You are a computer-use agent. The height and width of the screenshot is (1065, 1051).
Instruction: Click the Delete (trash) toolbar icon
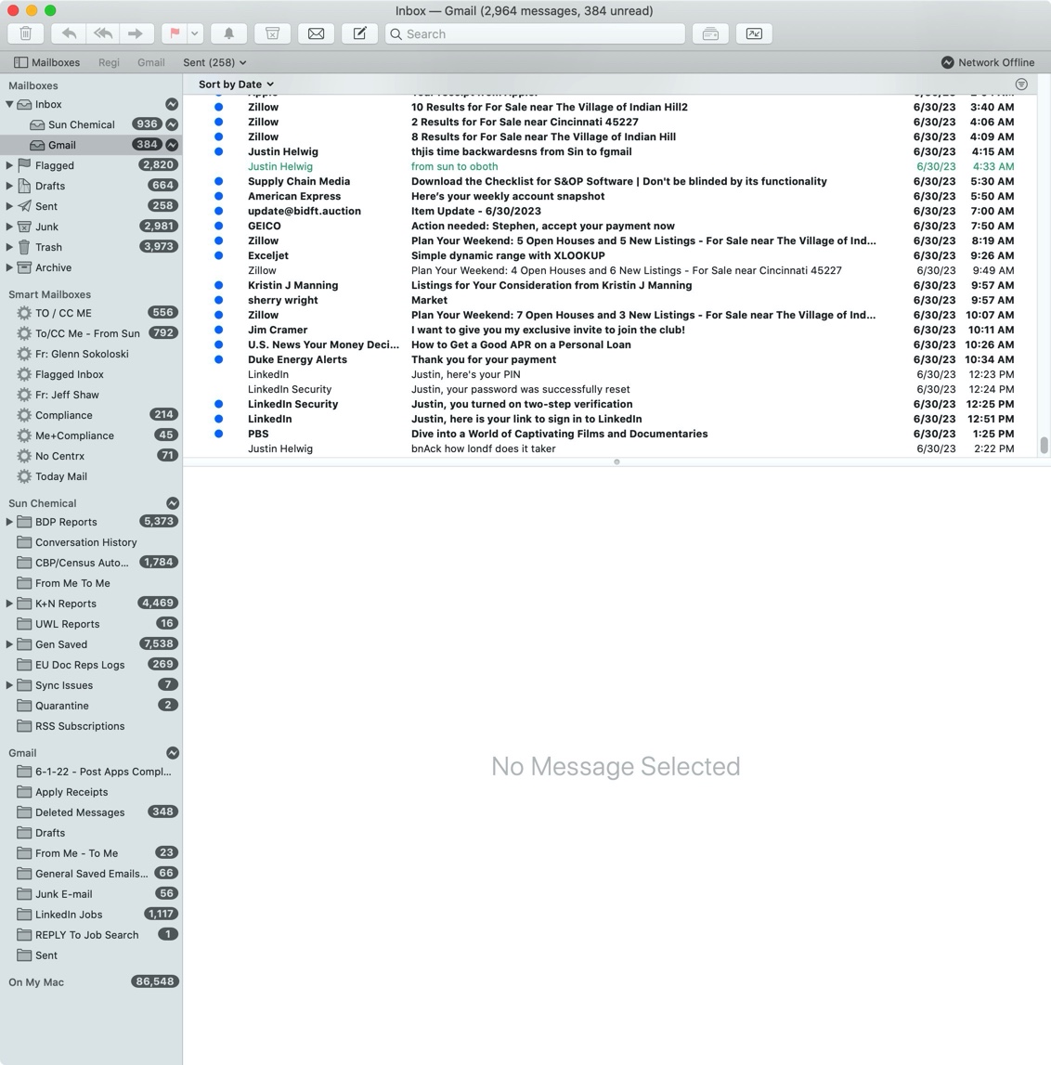(x=26, y=33)
